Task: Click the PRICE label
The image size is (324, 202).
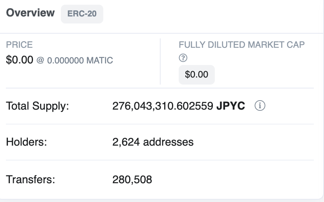Action: tap(19, 45)
